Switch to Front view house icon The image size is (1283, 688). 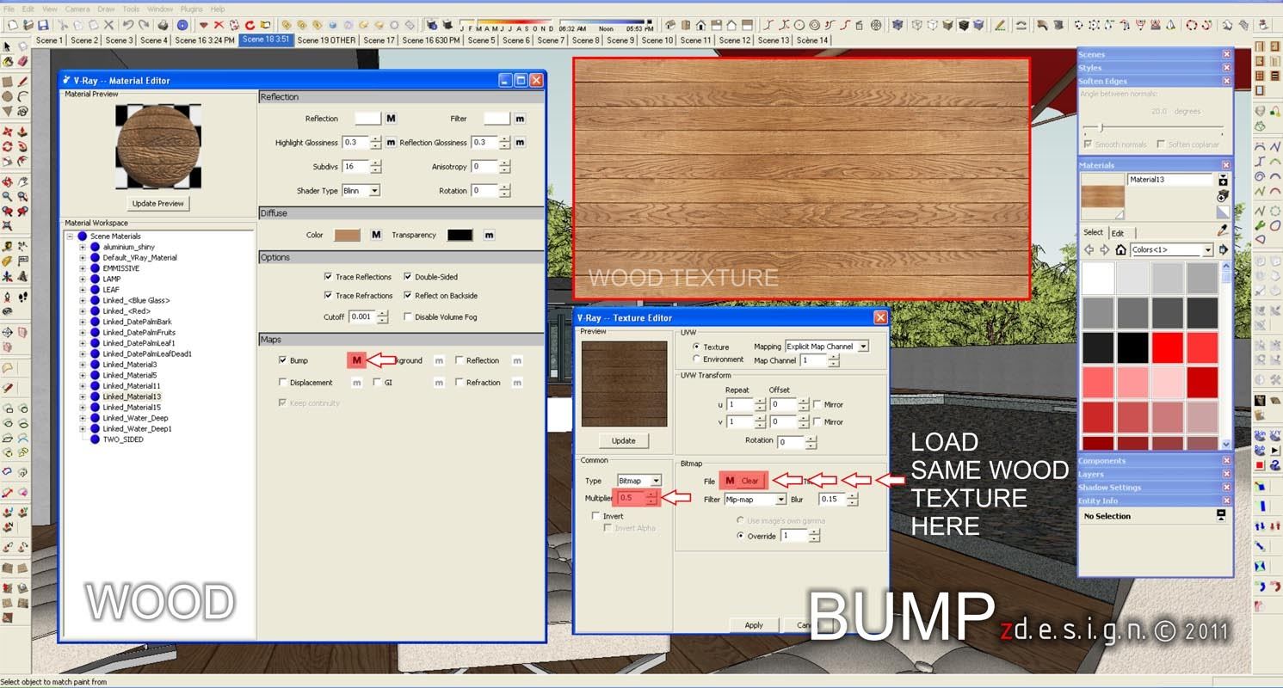[700, 25]
